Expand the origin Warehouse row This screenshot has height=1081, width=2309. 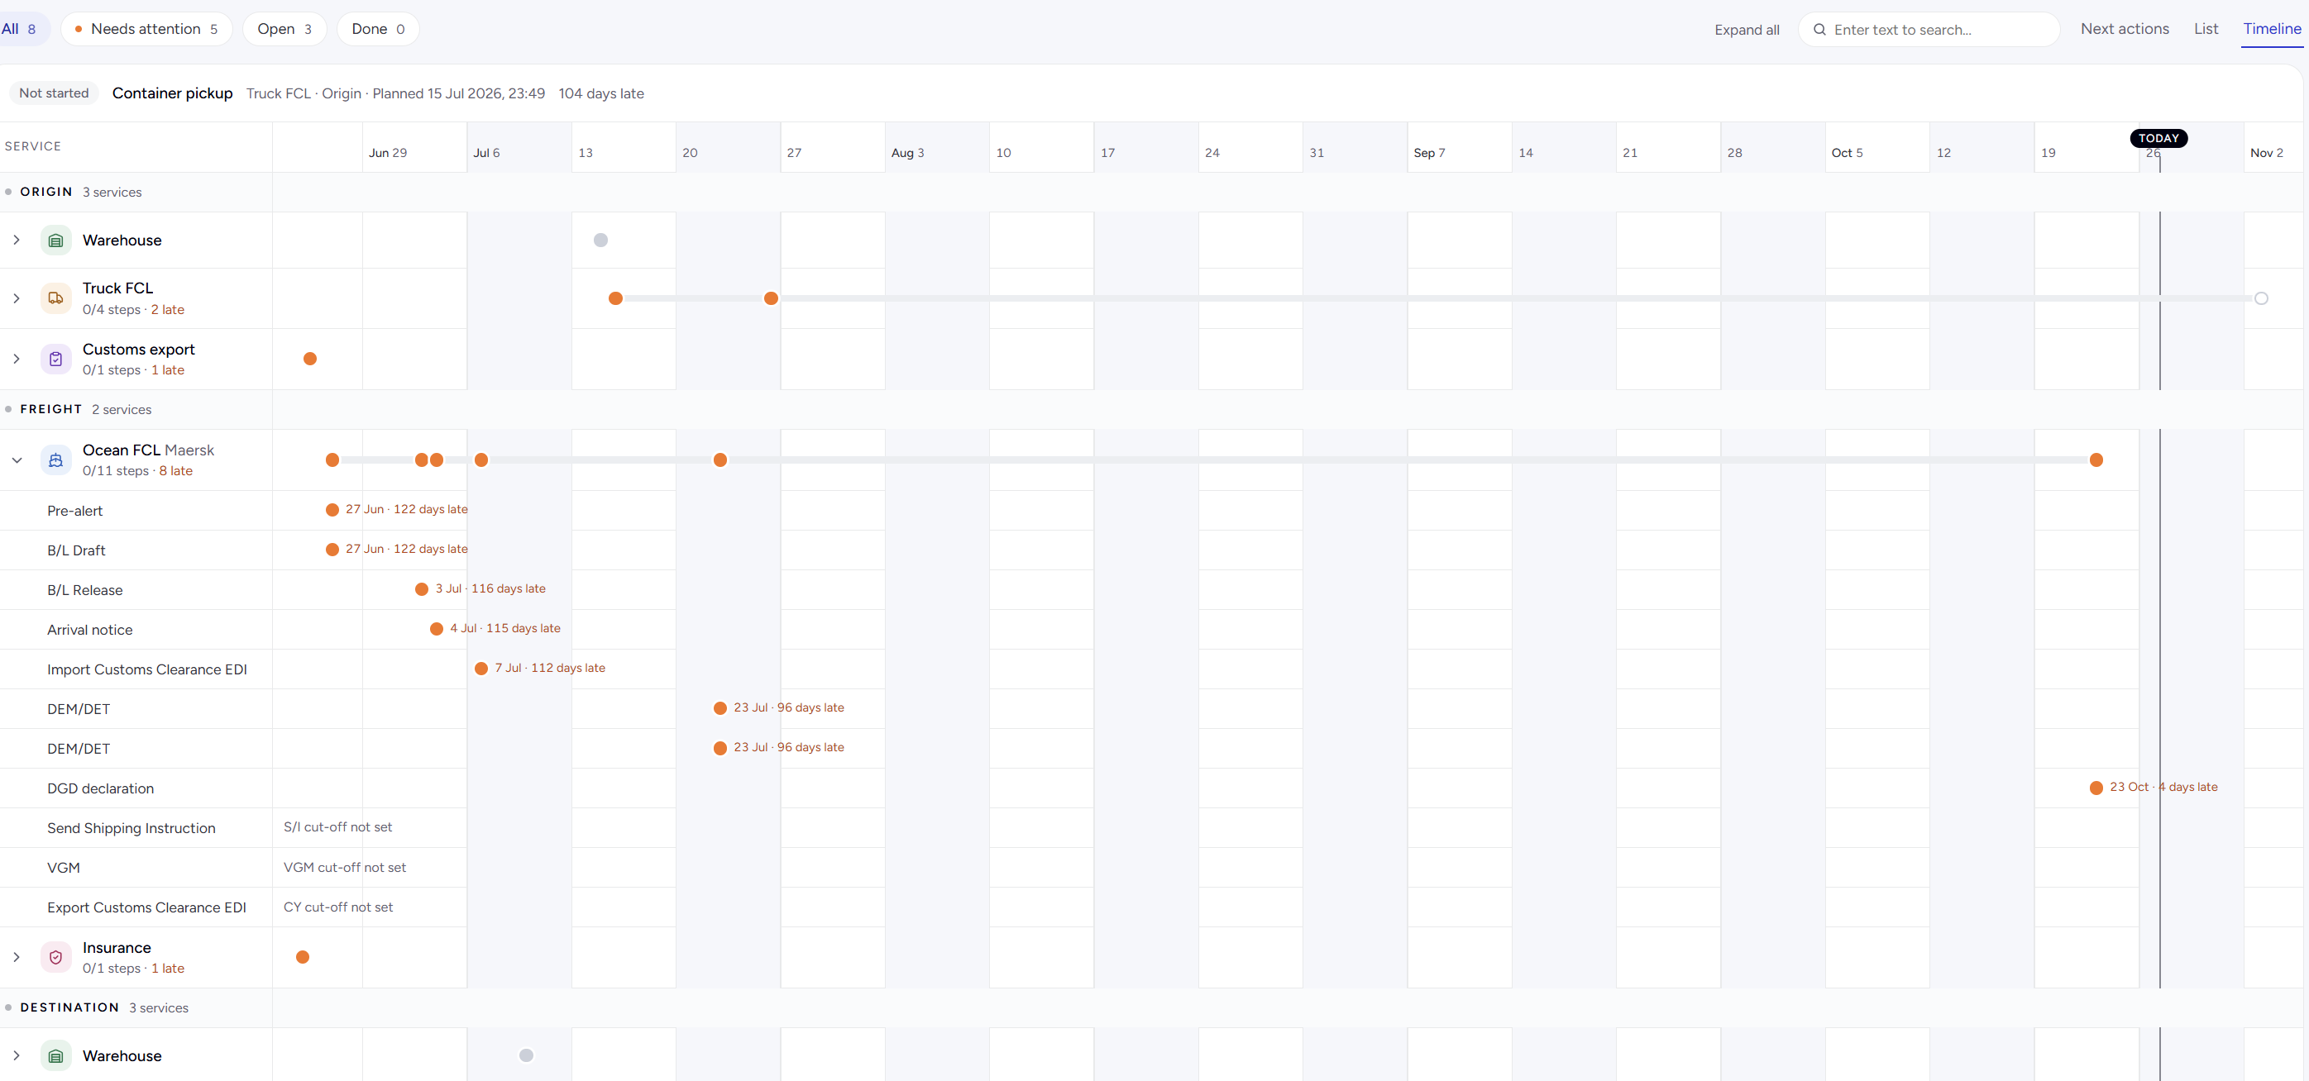[x=17, y=240]
